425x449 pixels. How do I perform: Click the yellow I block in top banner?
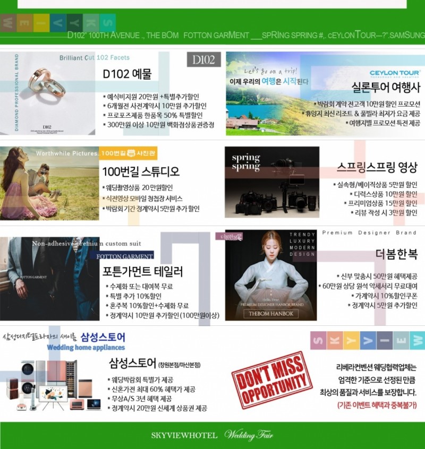coord(41,23)
